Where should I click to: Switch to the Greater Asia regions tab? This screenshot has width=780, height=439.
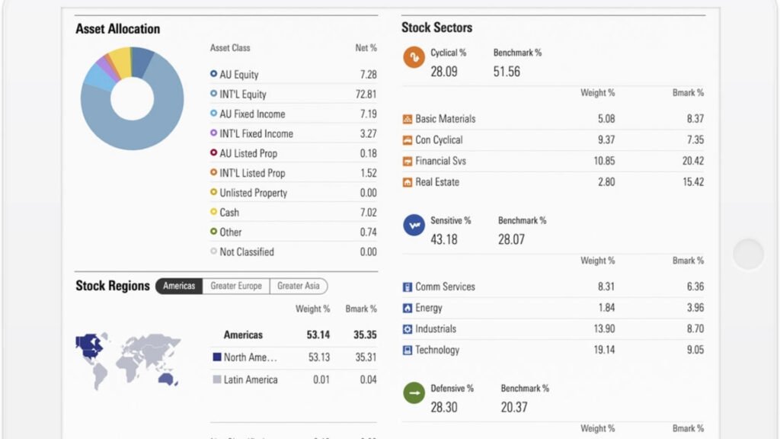tap(298, 287)
